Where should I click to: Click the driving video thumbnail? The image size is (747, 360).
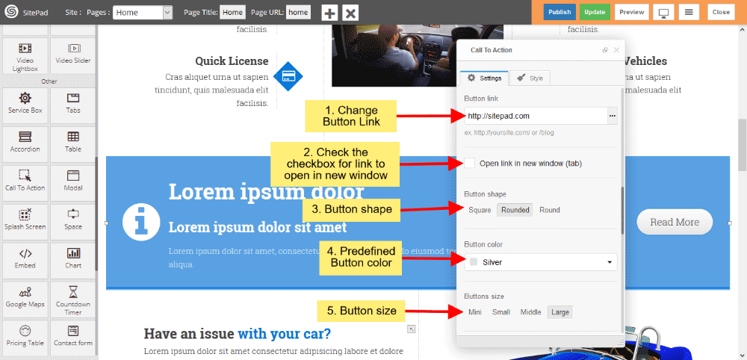pyautogui.click(x=393, y=55)
